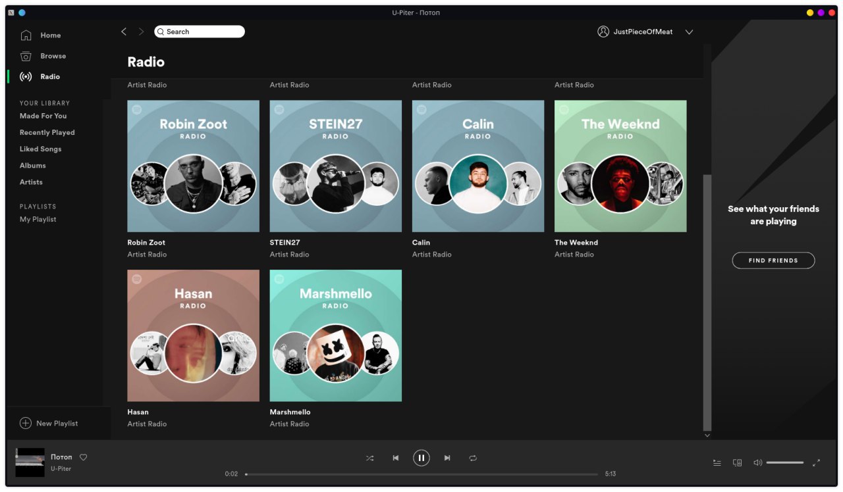Click the elapsed time 0:02
The height and width of the screenshot is (492, 843).
[x=231, y=474]
